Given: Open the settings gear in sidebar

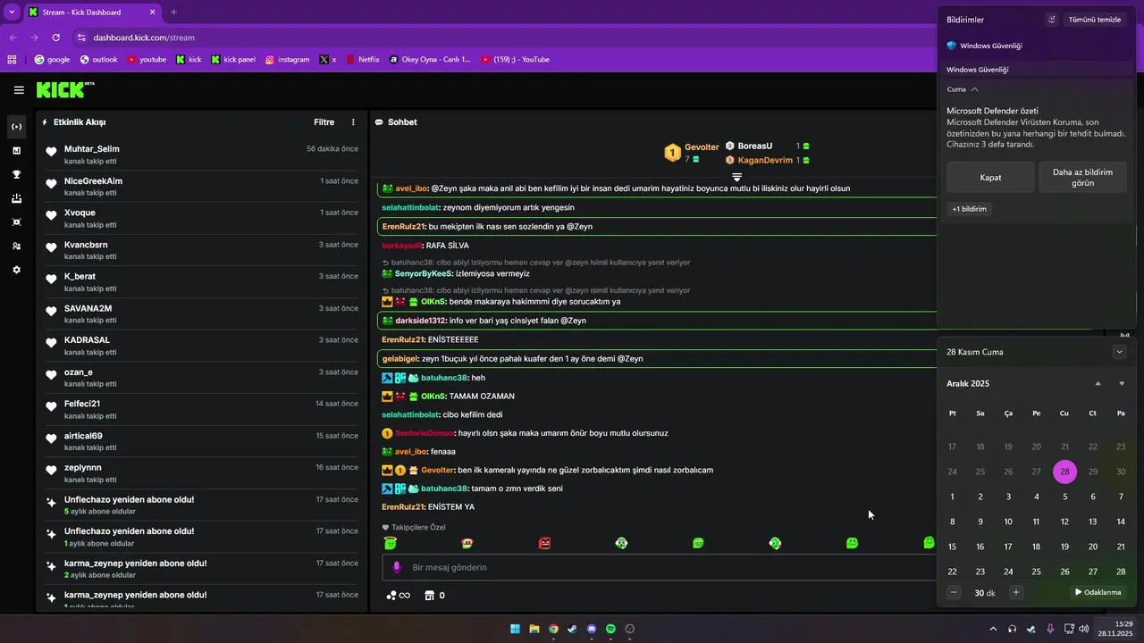Looking at the screenshot, I should click(16, 270).
